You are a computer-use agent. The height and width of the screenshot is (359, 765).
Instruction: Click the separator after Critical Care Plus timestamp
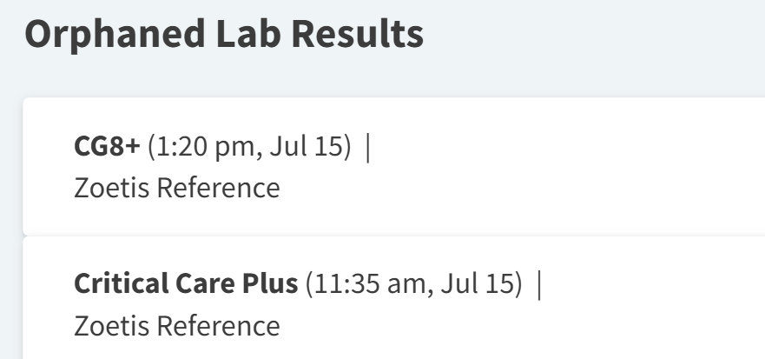click(x=539, y=284)
